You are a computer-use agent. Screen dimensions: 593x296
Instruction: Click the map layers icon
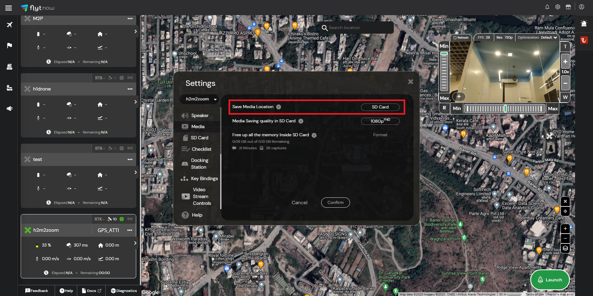[565, 248]
